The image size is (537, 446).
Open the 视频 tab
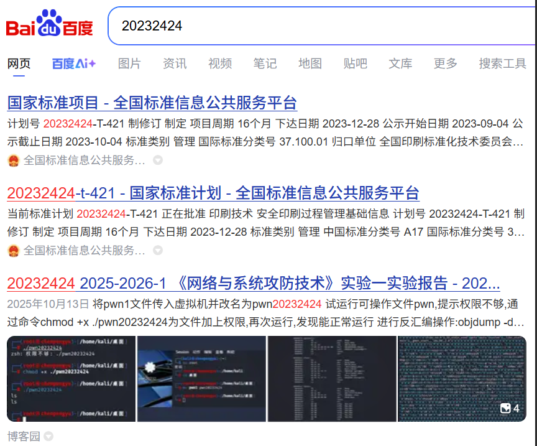coord(220,63)
